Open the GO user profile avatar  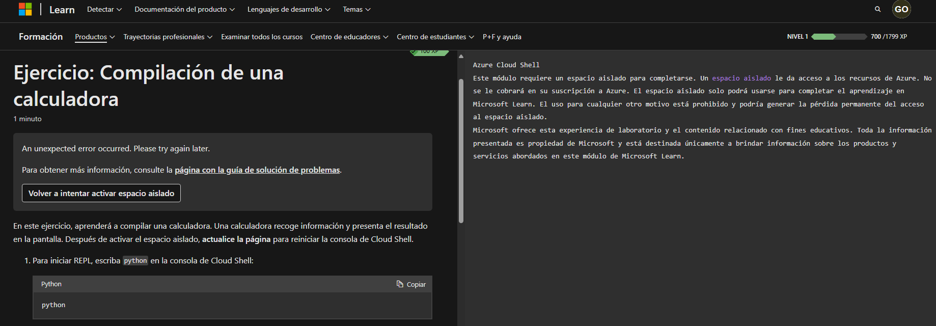(901, 9)
